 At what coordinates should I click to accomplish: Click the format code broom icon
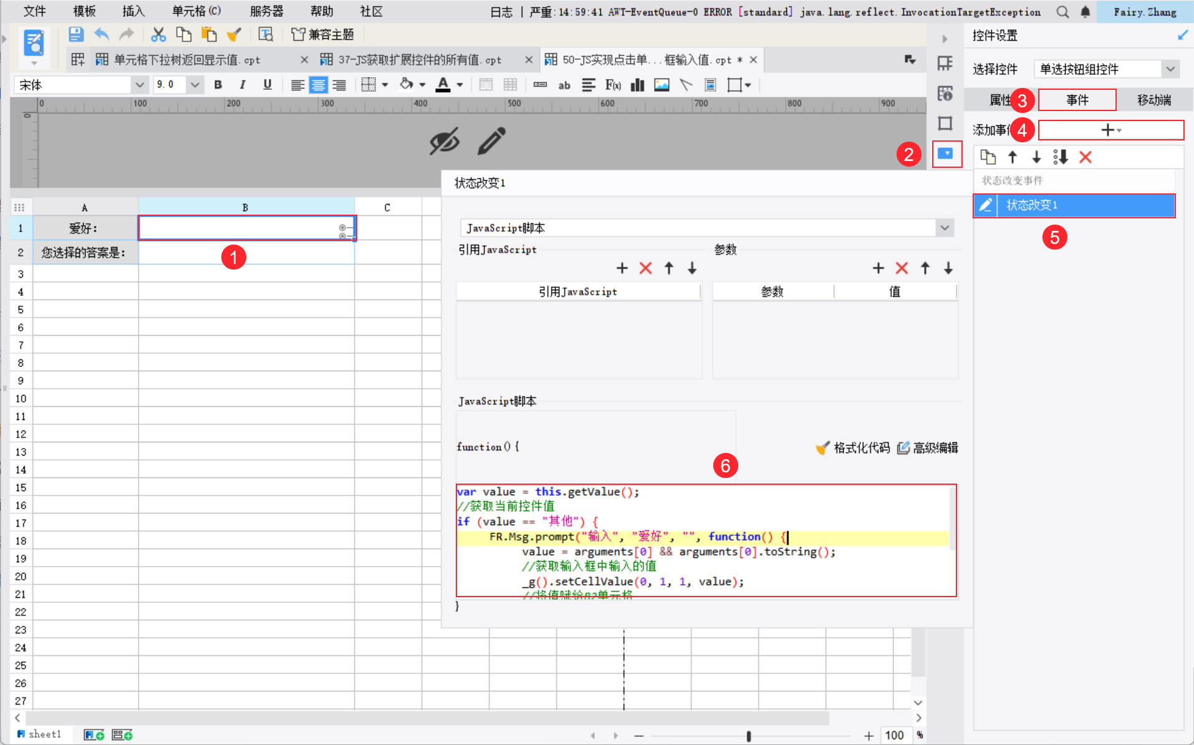(x=823, y=448)
